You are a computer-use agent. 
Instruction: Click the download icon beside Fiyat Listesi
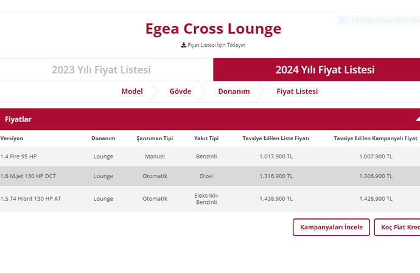tap(183, 45)
